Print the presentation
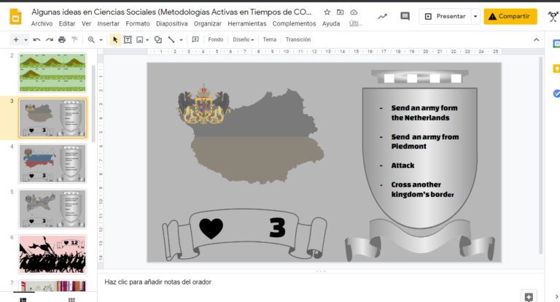Viewport: 560px width, 302px height. (62, 39)
